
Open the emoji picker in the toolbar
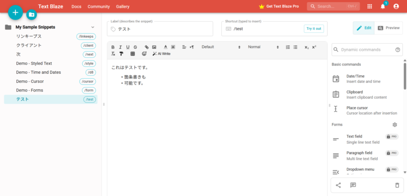pos(144,54)
